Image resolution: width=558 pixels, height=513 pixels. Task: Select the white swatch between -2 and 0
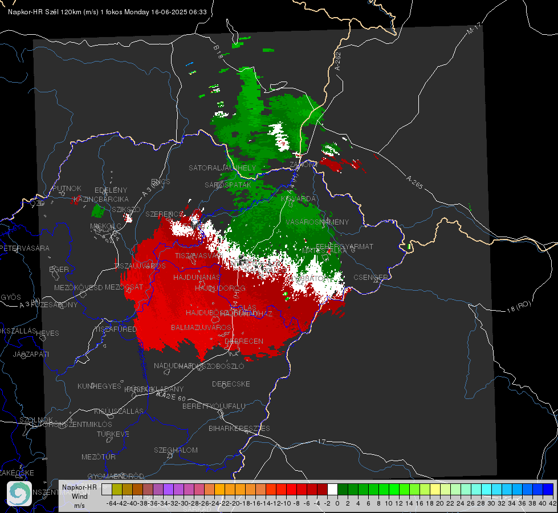(x=332, y=489)
